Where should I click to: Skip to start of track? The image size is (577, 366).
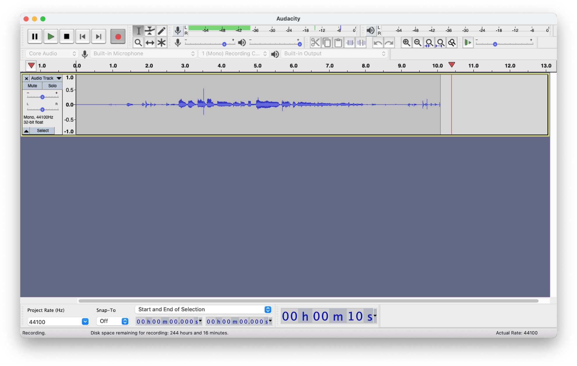click(83, 36)
